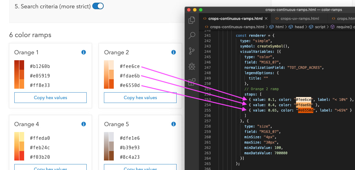Viewport: 355px width, 170px height.
Task: Click the normalizationField code line
Action: [x=284, y=67]
